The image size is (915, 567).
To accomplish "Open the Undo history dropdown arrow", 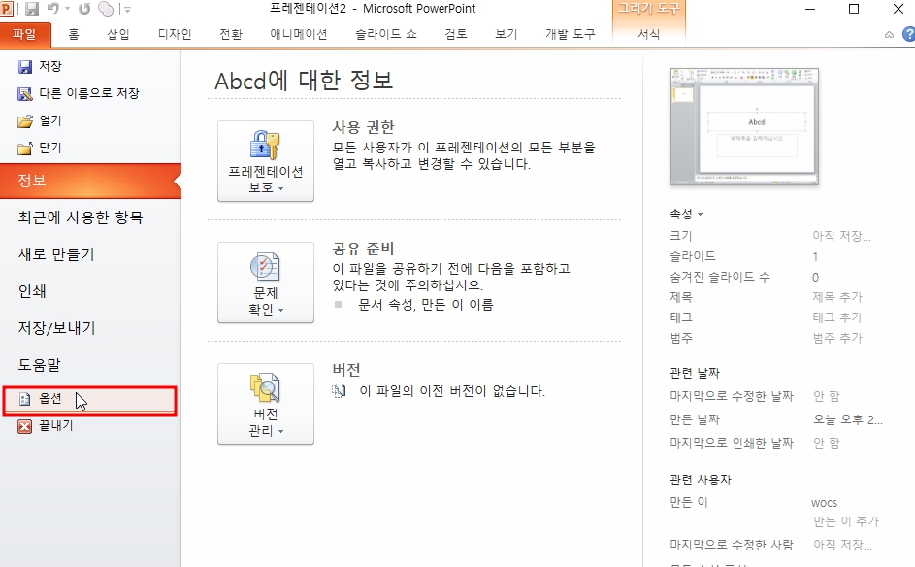I will (x=67, y=10).
